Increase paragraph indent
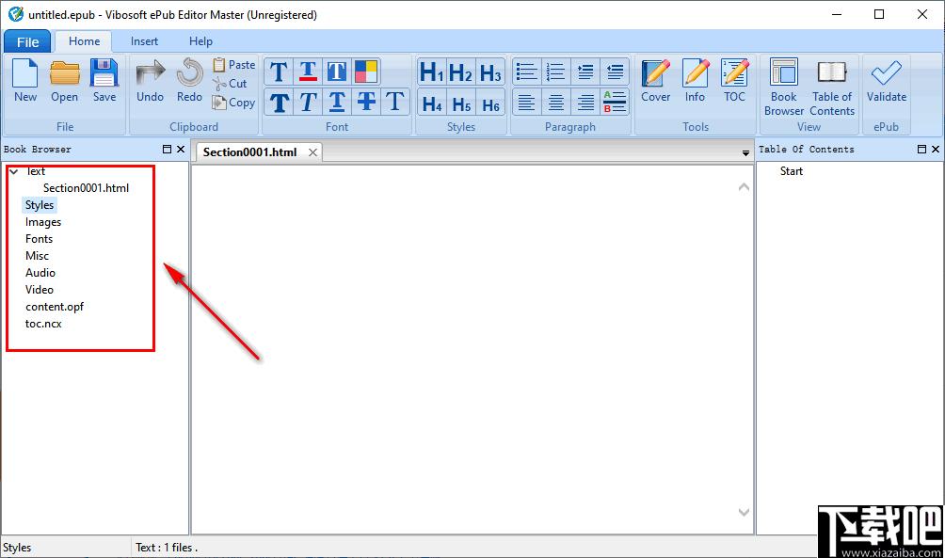The width and height of the screenshot is (945, 558). point(585,72)
